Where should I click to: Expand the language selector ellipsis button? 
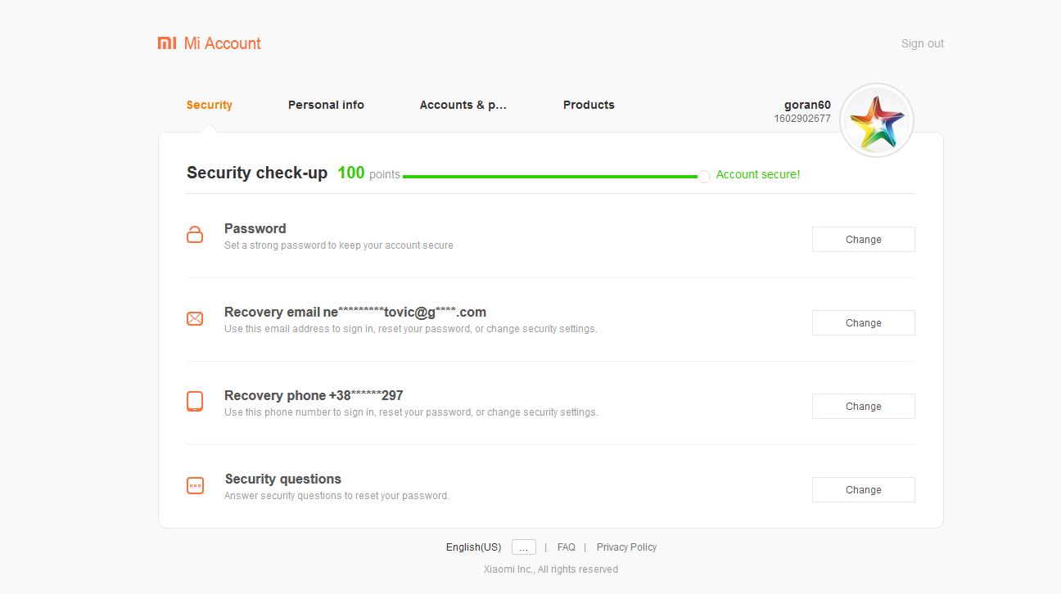pos(524,547)
